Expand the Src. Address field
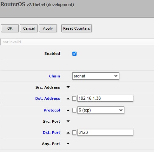Screen dimensions: 154x152 pyautogui.click(x=68, y=87)
